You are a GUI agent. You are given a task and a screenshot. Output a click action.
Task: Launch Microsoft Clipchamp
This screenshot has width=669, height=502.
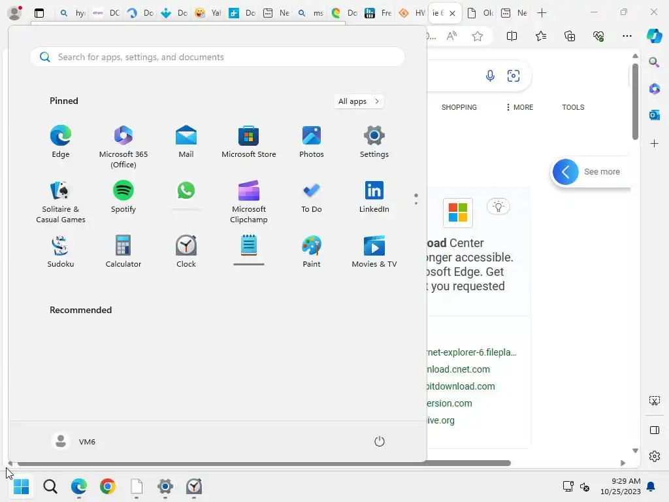click(x=249, y=202)
